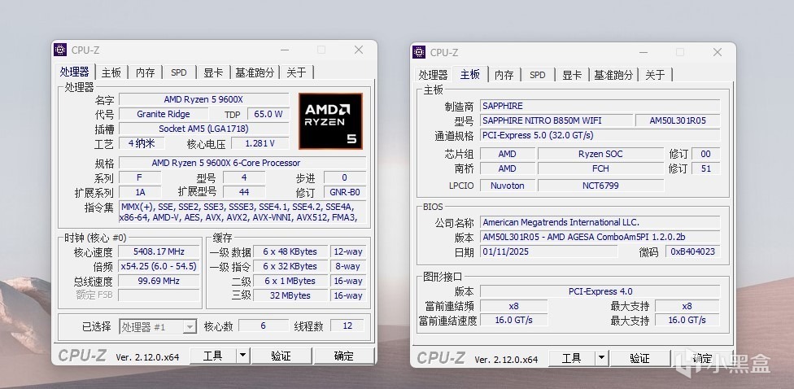Click the microcode value 0xB404023
The width and height of the screenshot is (794, 389).
693,251
